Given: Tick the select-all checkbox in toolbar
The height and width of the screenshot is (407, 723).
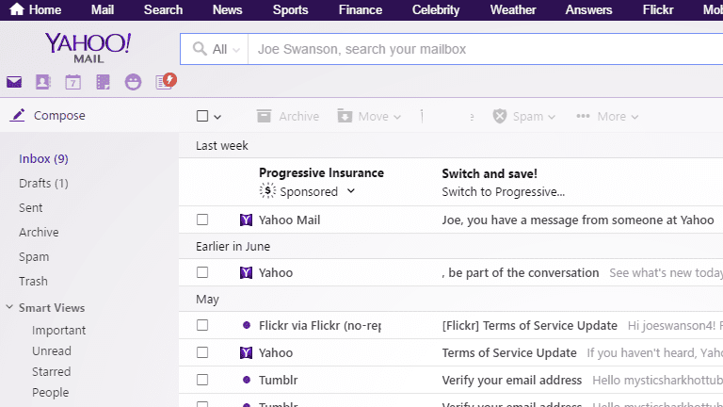Looking at the screenshot, I should point(202,116).
